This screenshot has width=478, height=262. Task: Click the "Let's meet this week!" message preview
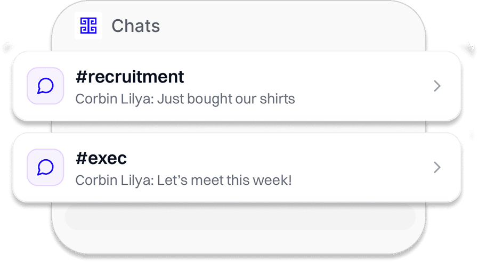tap(224, 181)
